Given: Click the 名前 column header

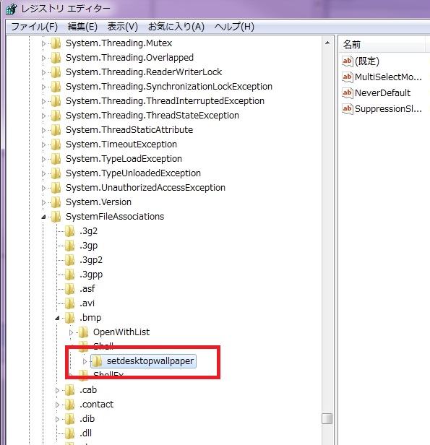Looking at the screenshot, I should (x=382, y=45).
